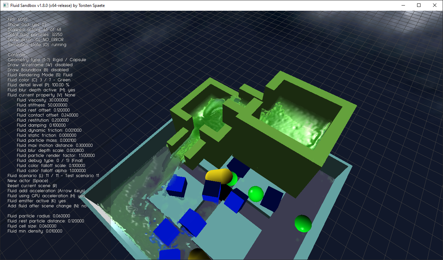Click 'New actor (Space)' text
The height and width of the screenshot is (260, 443).
[28, 181]
